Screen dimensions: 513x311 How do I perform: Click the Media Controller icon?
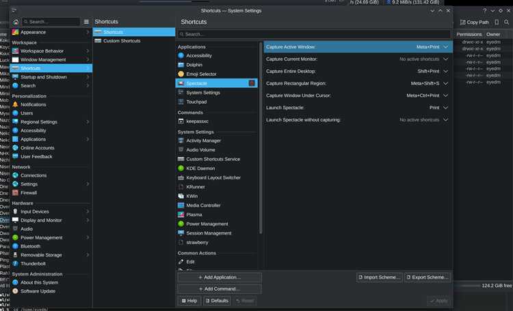(181, 205)
